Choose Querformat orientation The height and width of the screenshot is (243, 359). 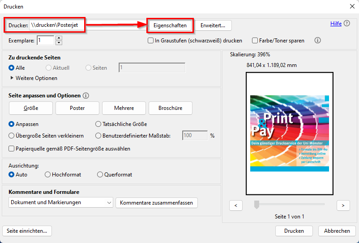click(x=100, y=175)
